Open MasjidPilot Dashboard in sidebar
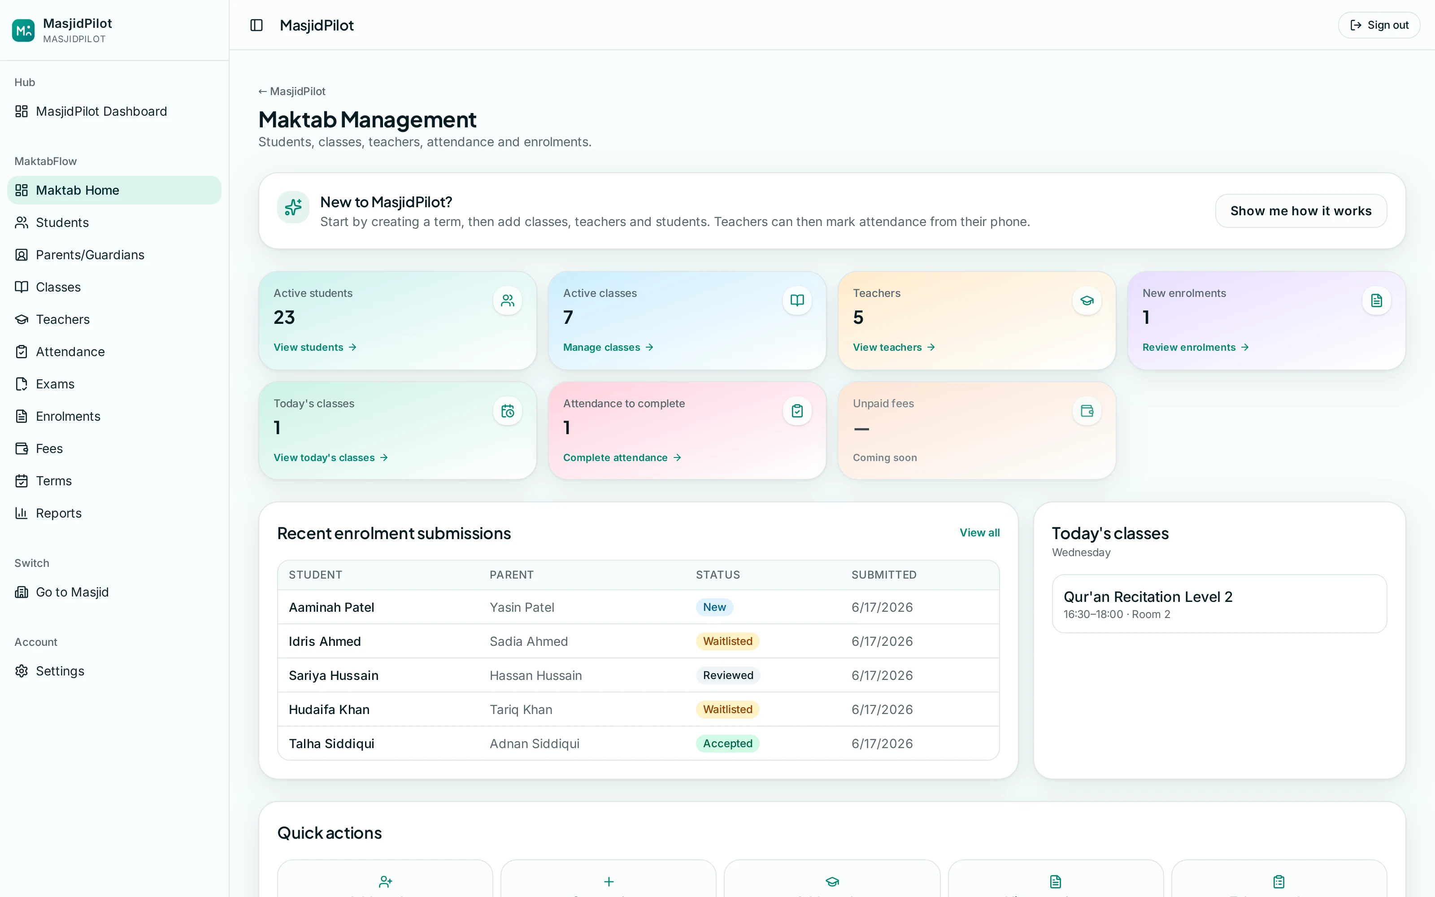The height and width of the screenshot is (897, 1435). point(114,112)
